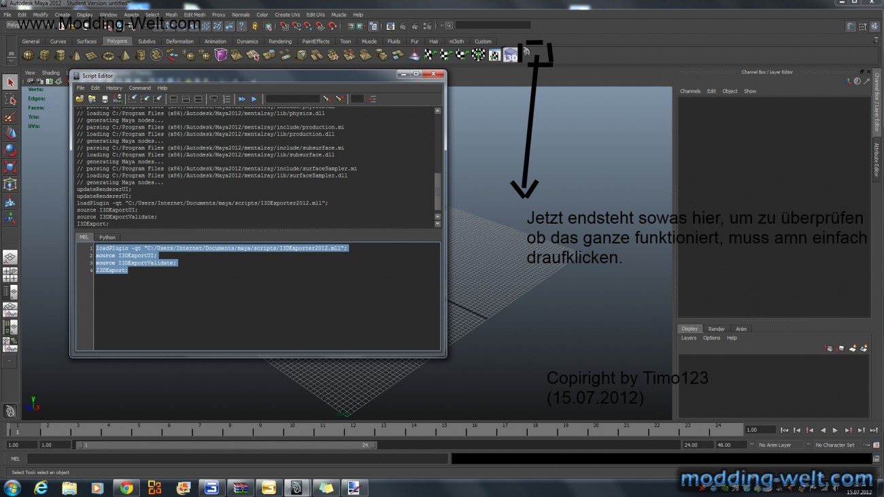Click the play forward button
Viewport: 884px width, 497px height.
(x=835, y=430)
